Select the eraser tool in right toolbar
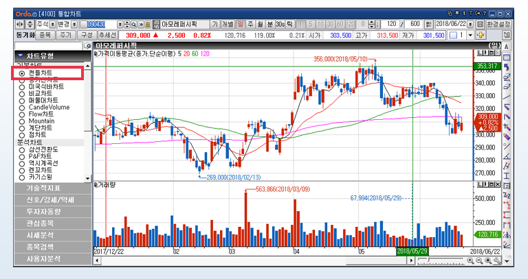The width and height of the screenshot is (528, 279). pos(507,86)
